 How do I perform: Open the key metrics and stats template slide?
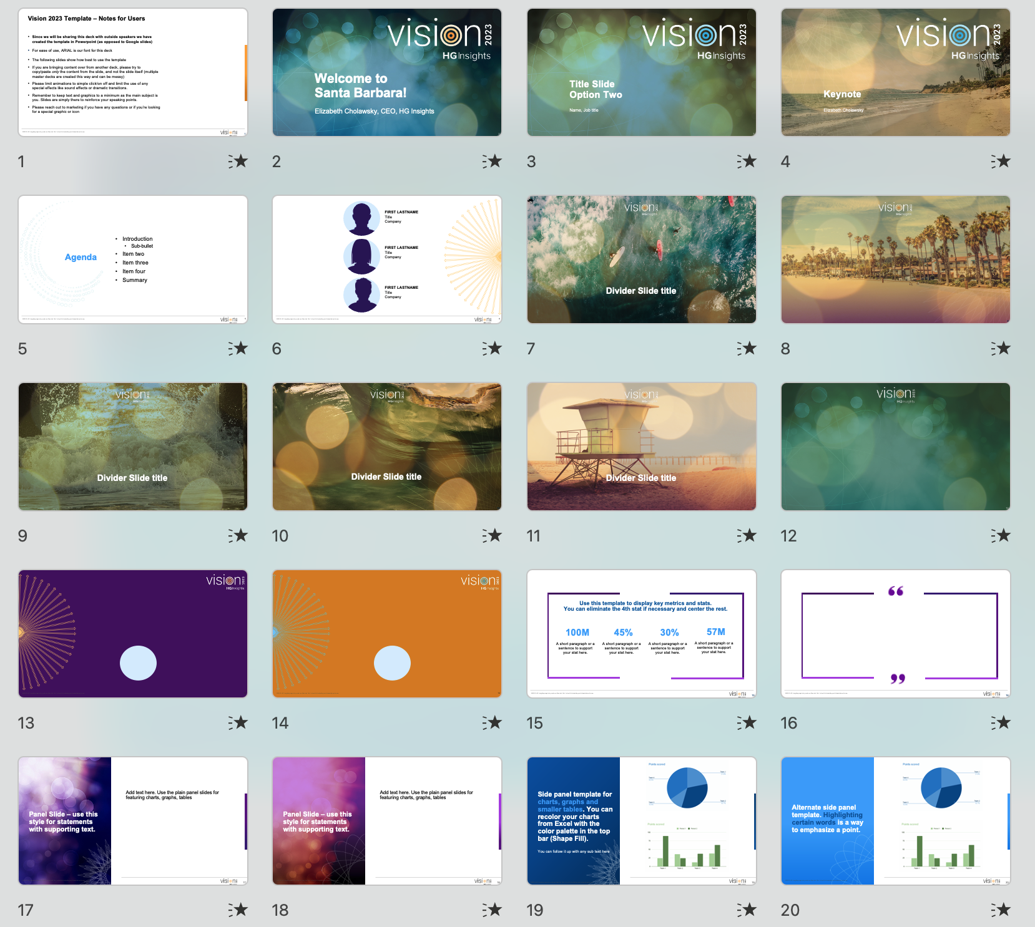(x=641, y=633)
